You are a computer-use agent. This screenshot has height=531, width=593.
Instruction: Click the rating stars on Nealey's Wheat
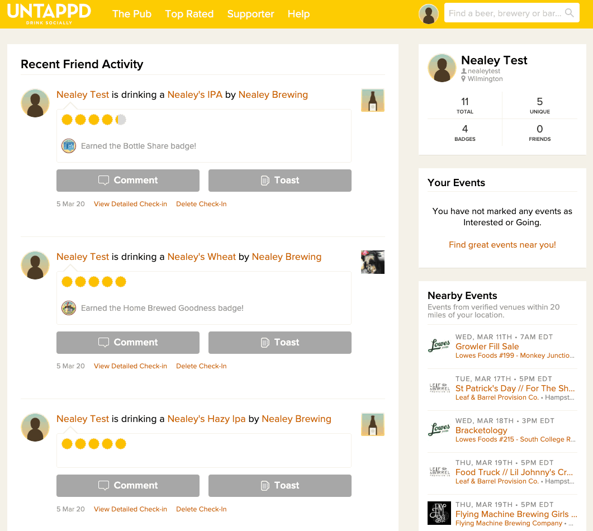click(94, 282)
